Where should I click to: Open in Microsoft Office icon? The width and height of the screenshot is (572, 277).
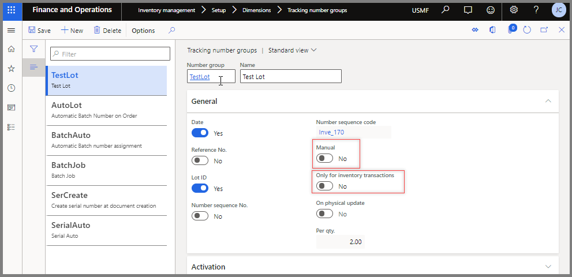click(x=492, y=30)
